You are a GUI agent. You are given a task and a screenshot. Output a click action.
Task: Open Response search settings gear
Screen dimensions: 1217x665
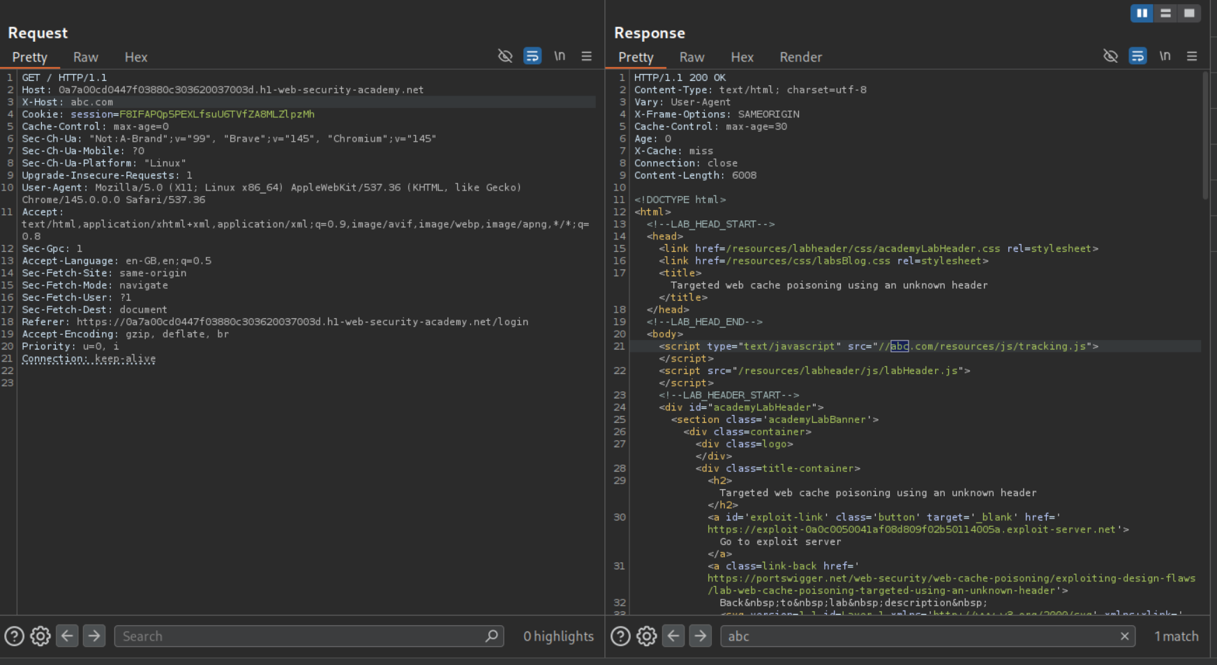coord(647,636)
